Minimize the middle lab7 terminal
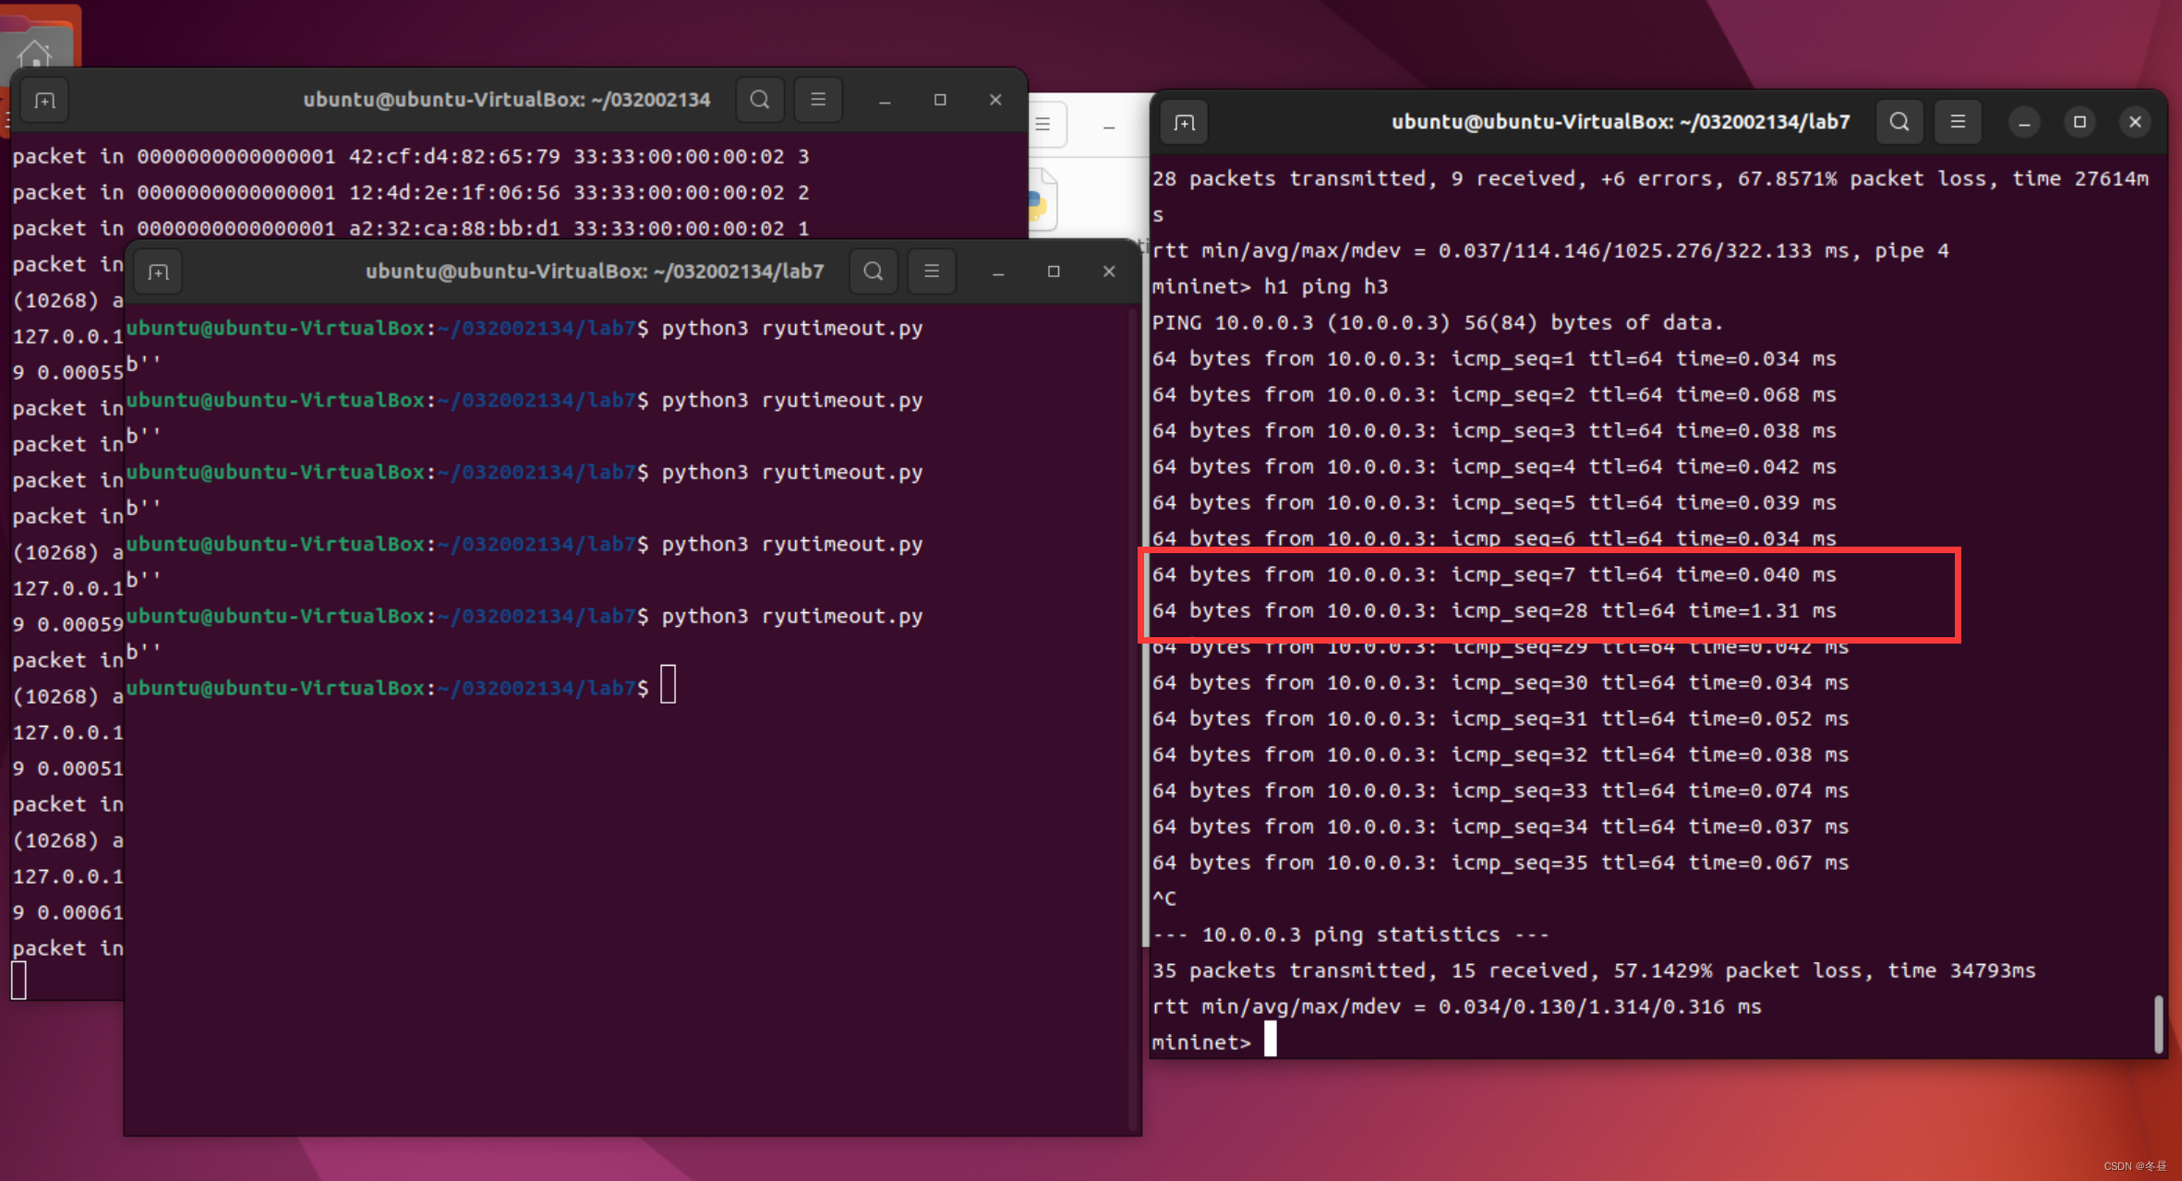 pyautogui.click(x=998, y=271)
